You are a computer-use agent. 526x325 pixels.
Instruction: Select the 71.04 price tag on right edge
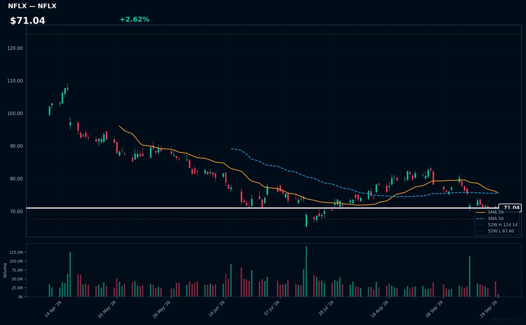coord(511,208)
